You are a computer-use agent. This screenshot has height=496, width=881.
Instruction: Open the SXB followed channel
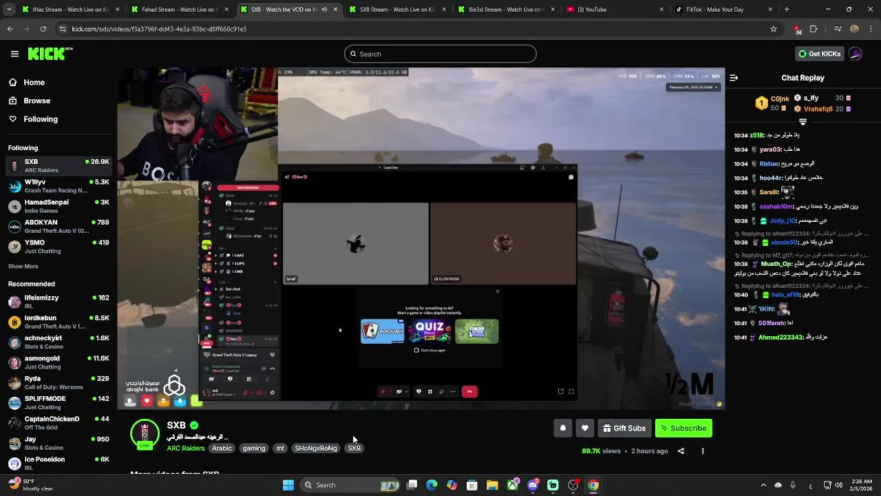59,166
